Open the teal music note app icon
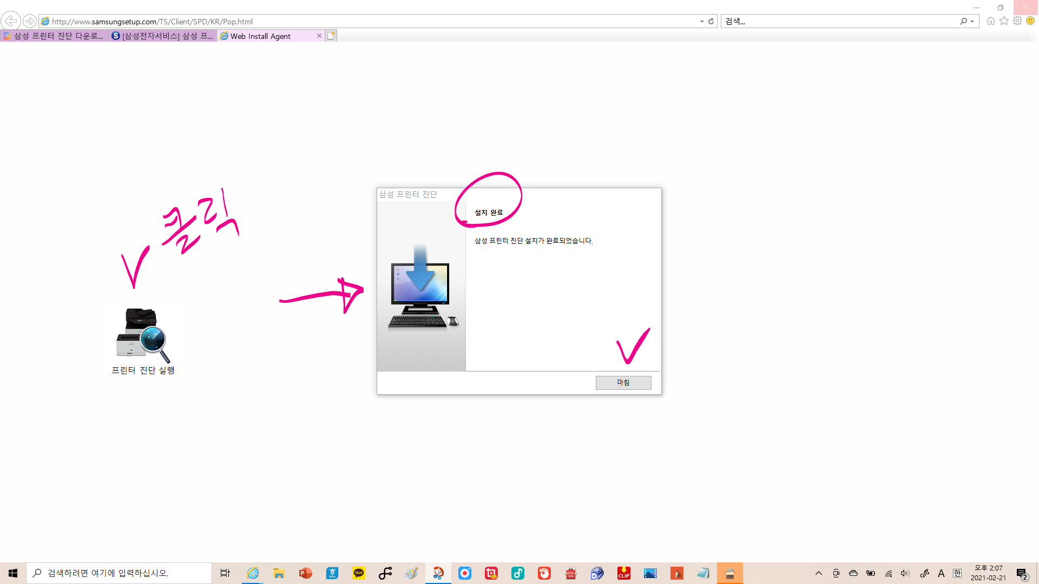This screenshot has width=1039, height=584. (x=518, y=573)
